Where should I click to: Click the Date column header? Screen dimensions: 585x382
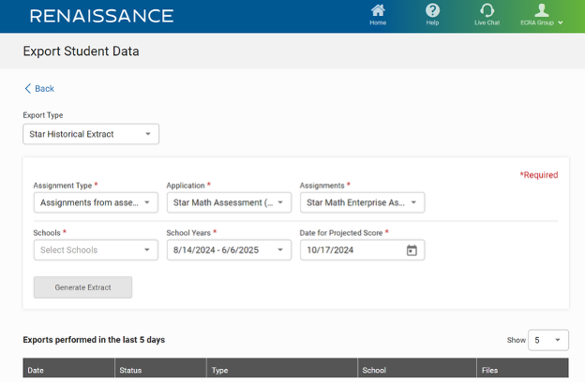37,371
